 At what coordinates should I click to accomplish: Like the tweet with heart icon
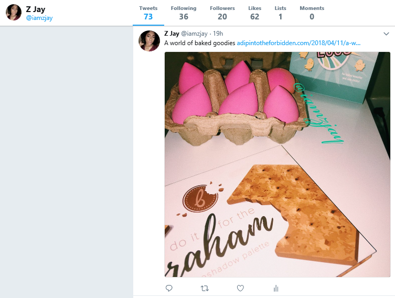click(240, 288)
